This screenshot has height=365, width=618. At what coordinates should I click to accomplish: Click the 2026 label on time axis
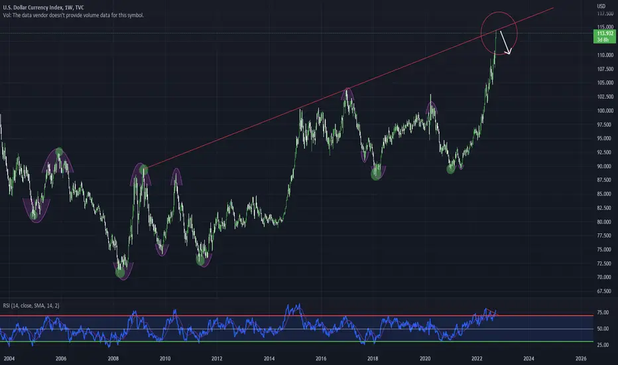click(581, 358)
